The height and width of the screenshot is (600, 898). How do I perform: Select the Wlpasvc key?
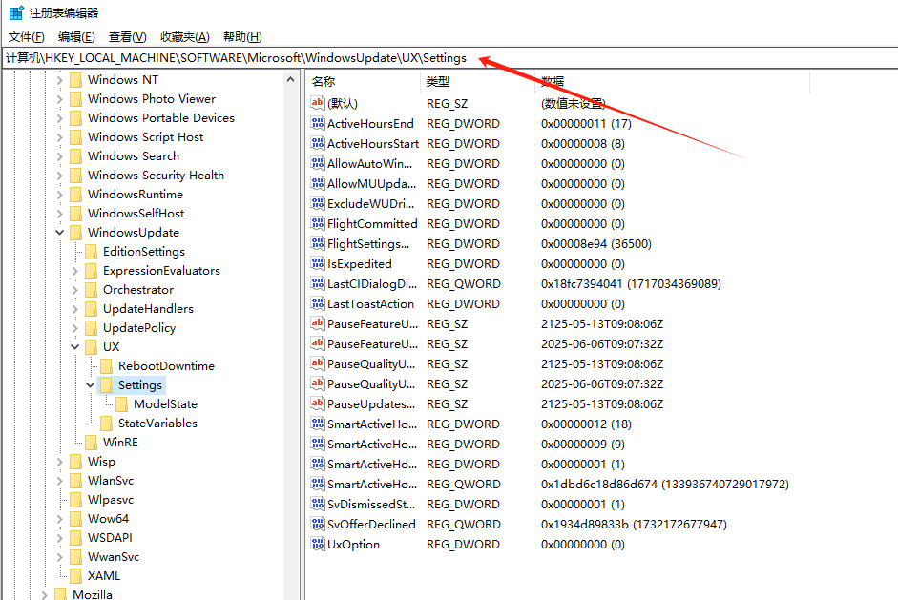point(111,500)
